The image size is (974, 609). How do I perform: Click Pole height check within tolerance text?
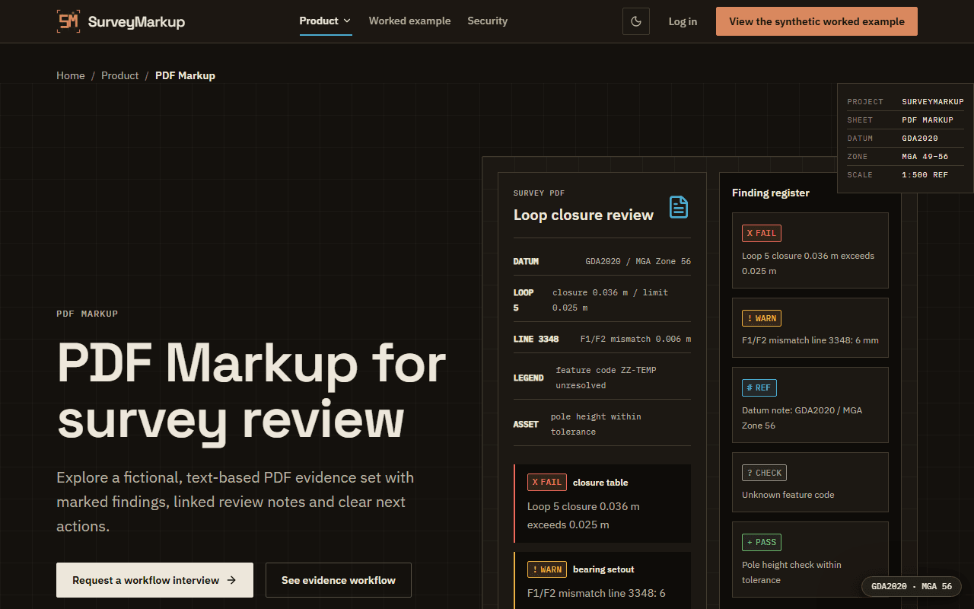click(x=791, y=572)
